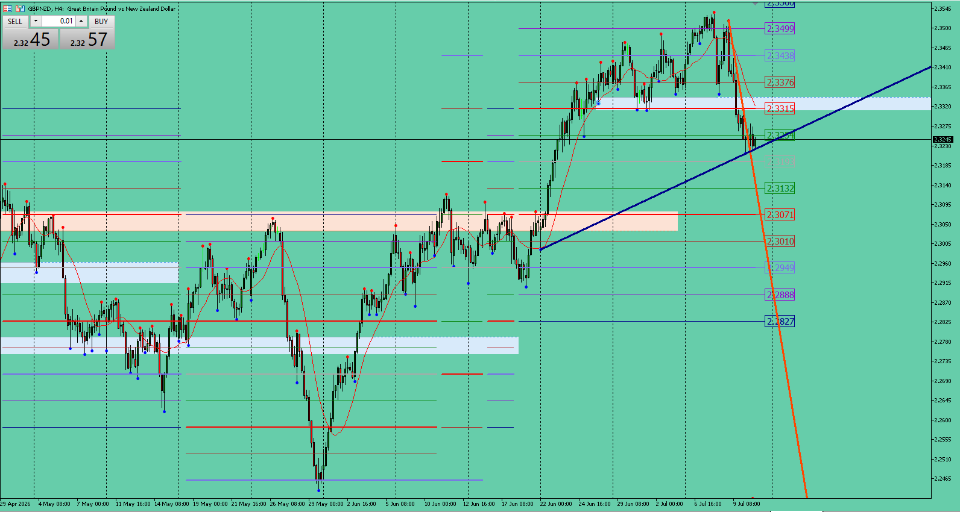The height and width of the screenshot is (512, 960).
Task: Select the 2.3438 level label
Action: click(x=780, y=55)
